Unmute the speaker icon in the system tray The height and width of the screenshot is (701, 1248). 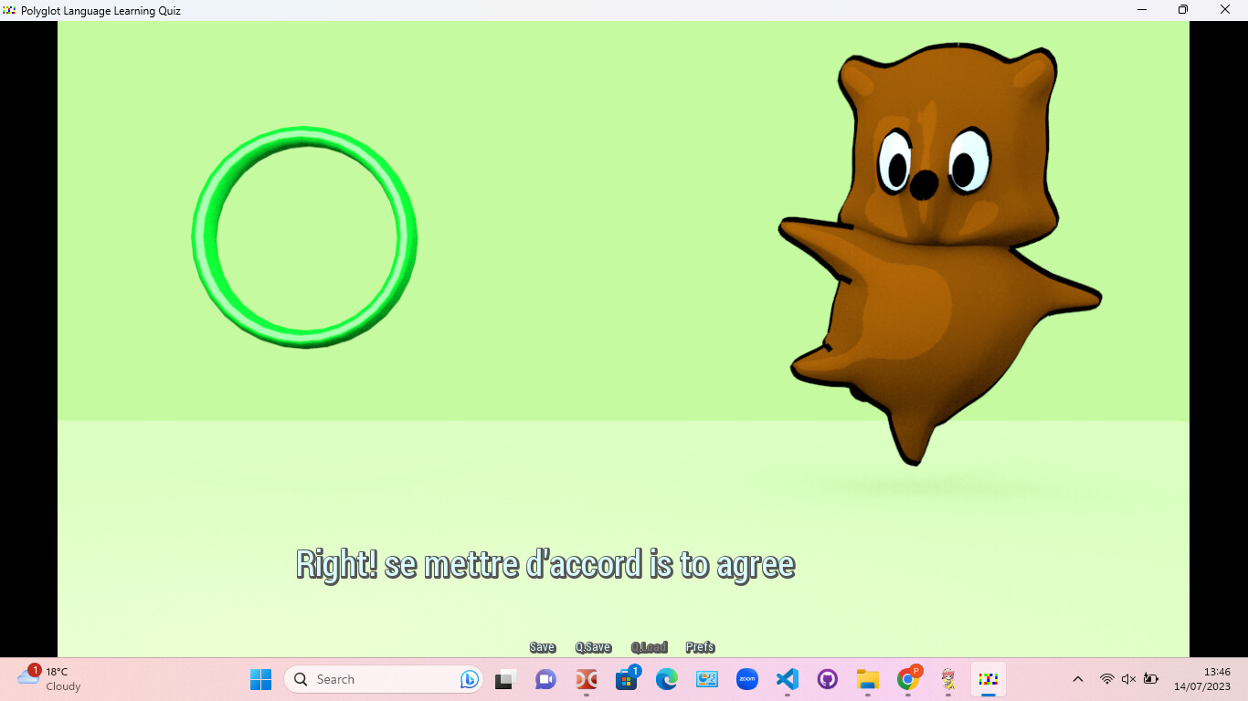coord(1127,679)
